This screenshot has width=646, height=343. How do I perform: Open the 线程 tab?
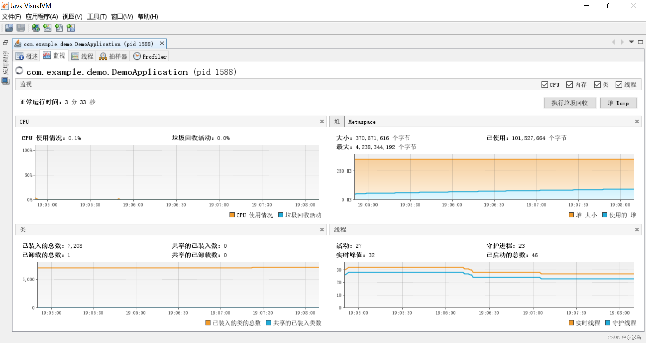pos(82,56)
